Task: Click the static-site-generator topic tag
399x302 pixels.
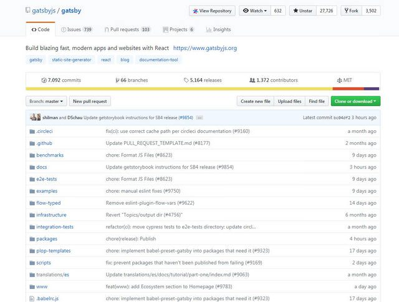Action: (x=72, y=60)
